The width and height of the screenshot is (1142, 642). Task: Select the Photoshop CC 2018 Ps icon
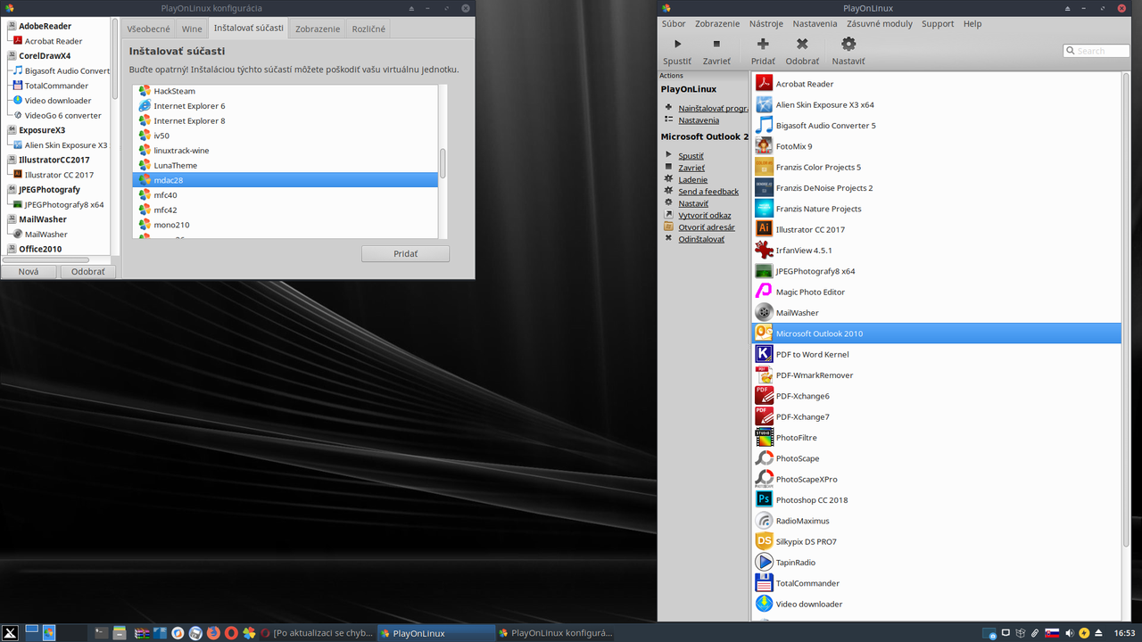click(x=764, y=500)
